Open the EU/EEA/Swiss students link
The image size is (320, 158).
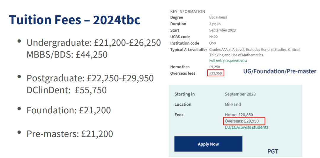[247, 127]
